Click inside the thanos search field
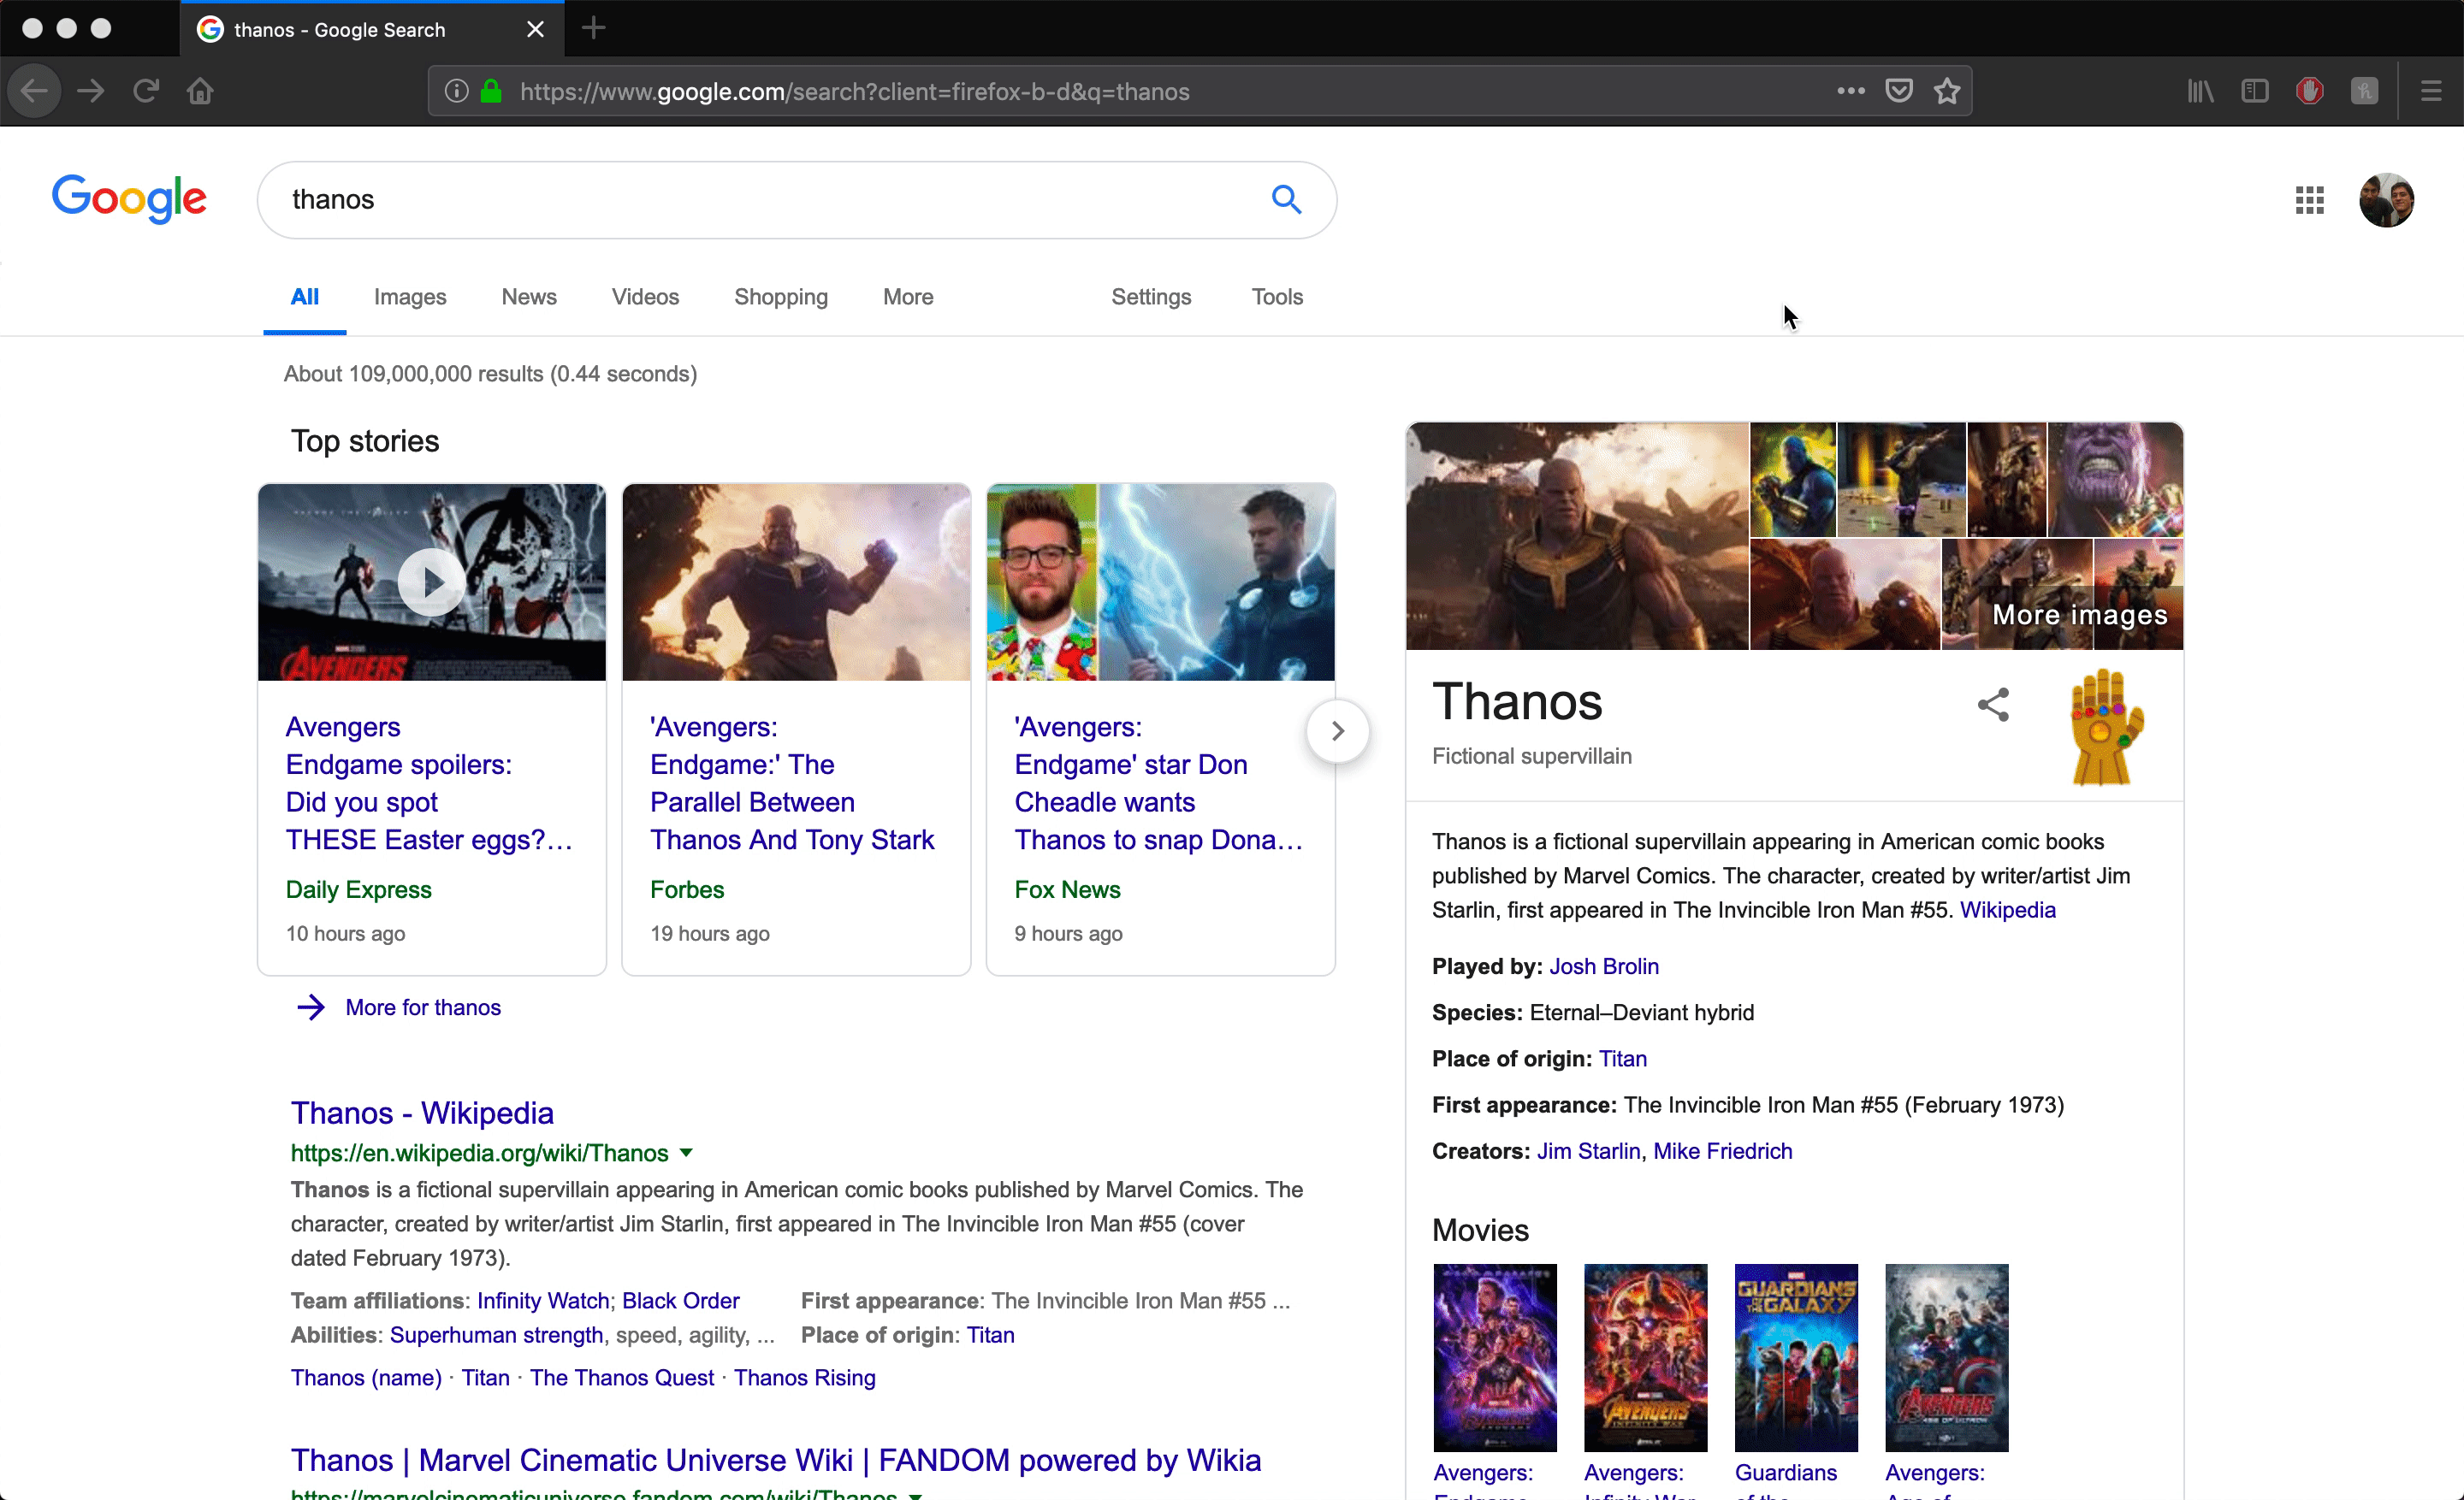Viewport: 2464px width, 1500px height. click(760, 200)
